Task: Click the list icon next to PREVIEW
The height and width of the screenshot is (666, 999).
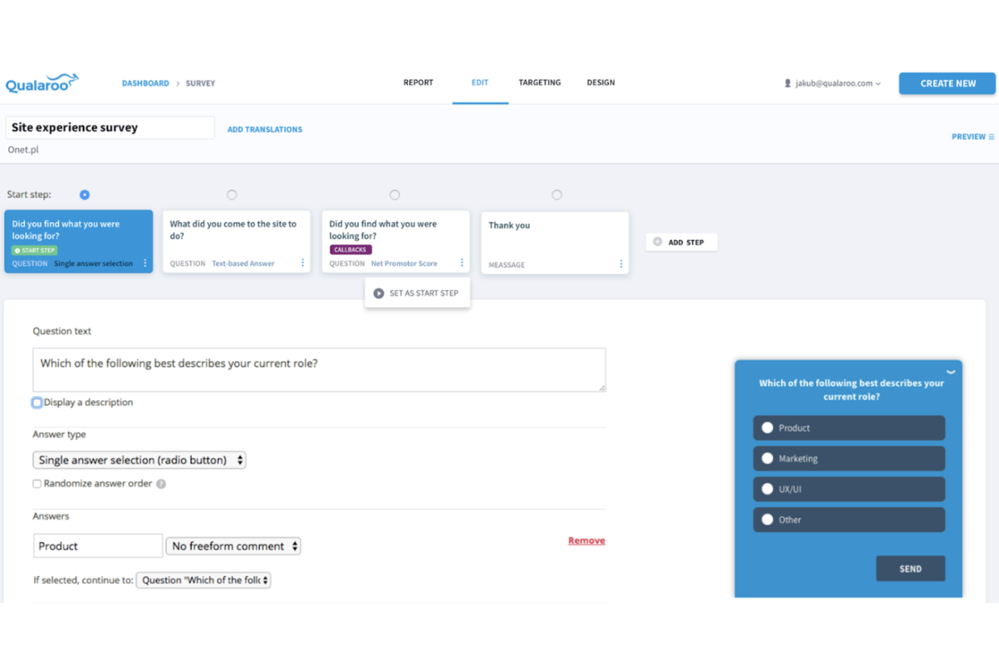Action: tap(992, 136)
